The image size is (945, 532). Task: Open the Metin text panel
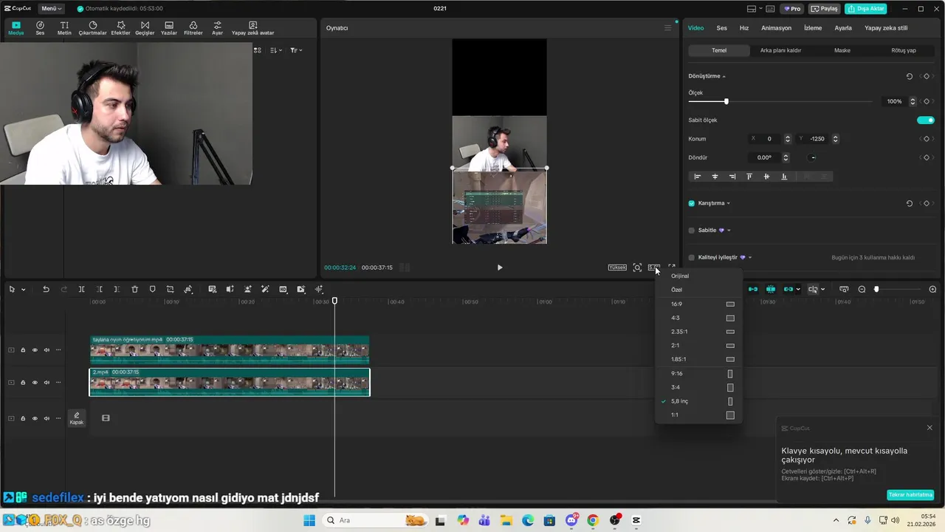tap(64, 28)
